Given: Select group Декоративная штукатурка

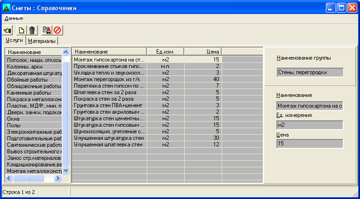Looking at the screenshot, I should [34, 73].
